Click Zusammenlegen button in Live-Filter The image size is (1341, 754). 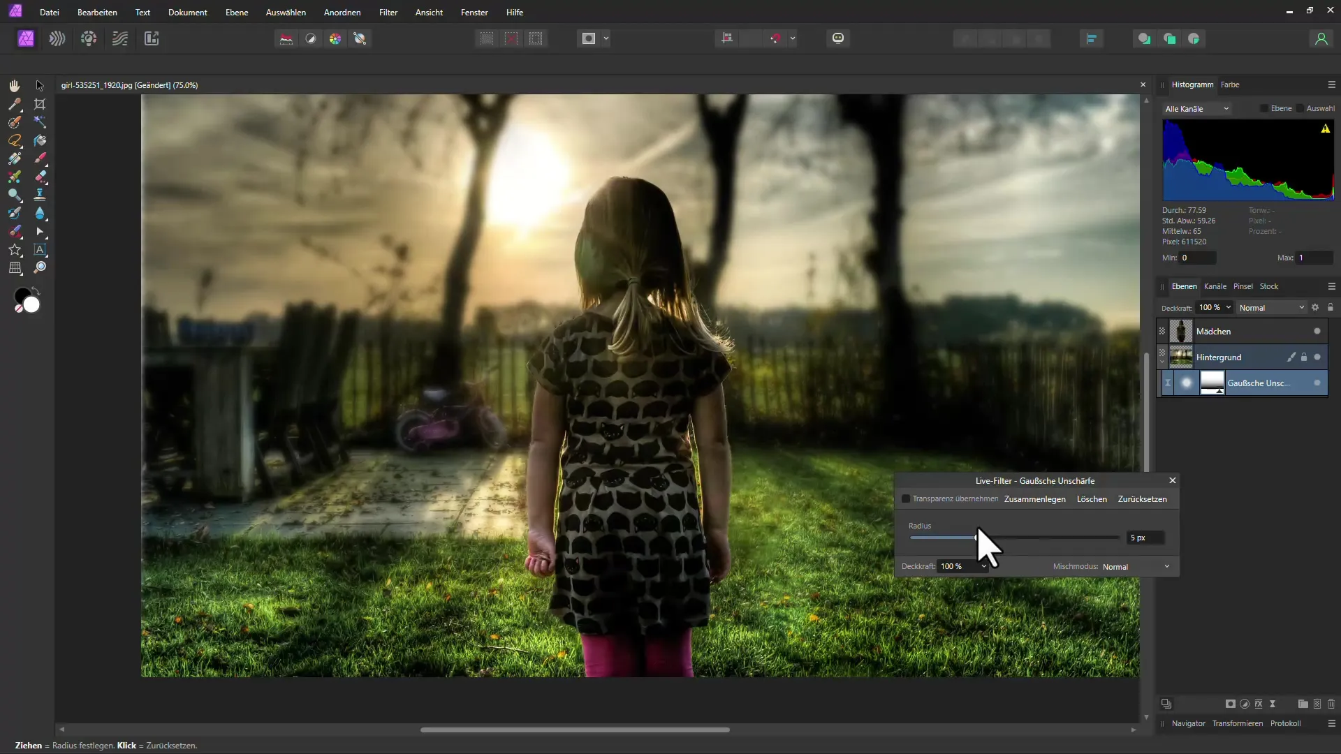click(1034, 498)
